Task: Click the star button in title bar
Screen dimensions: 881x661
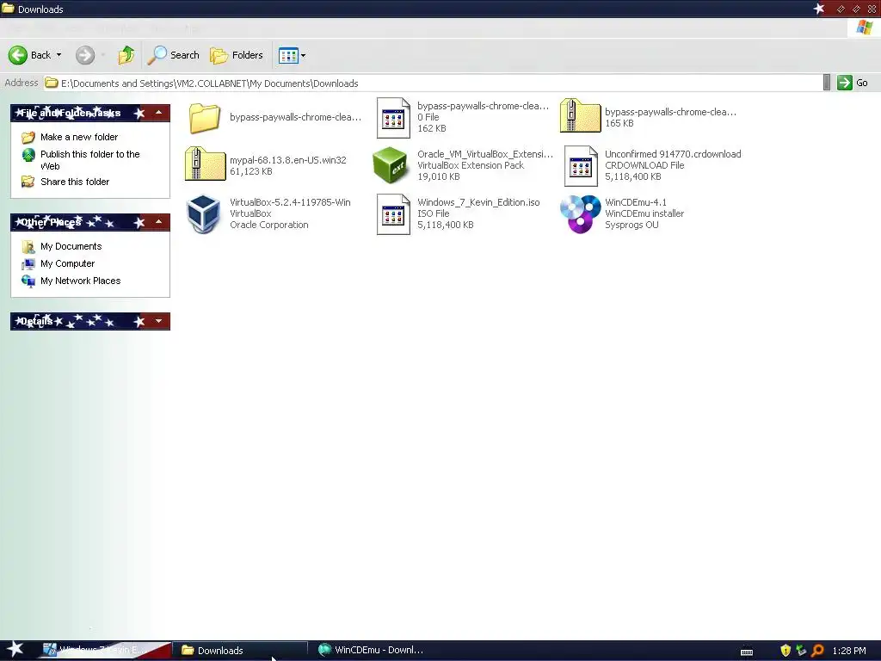Action: pos(819,9)
